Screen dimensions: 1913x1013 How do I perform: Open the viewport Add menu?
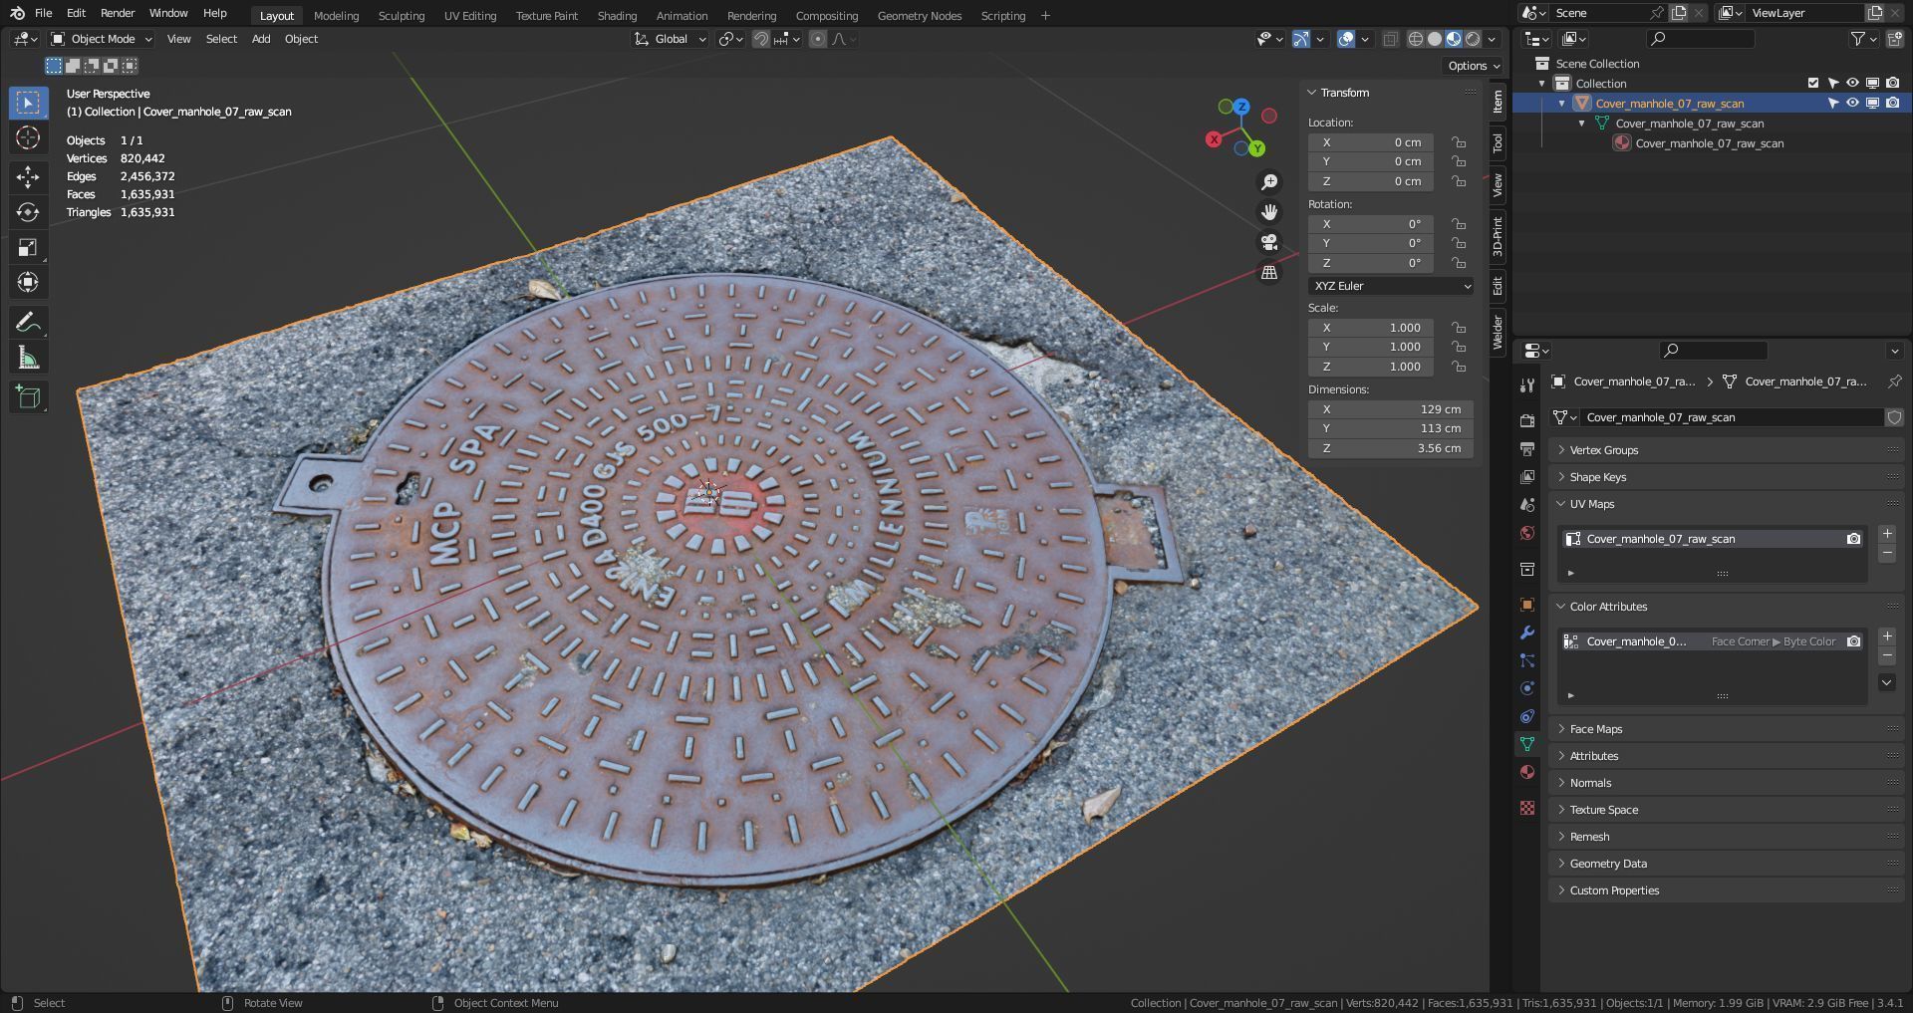261,39
